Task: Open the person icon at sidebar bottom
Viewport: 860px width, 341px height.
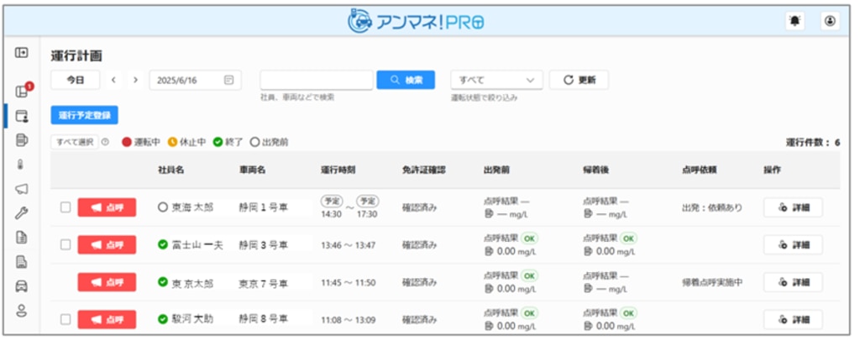Action: click(23, 310)
